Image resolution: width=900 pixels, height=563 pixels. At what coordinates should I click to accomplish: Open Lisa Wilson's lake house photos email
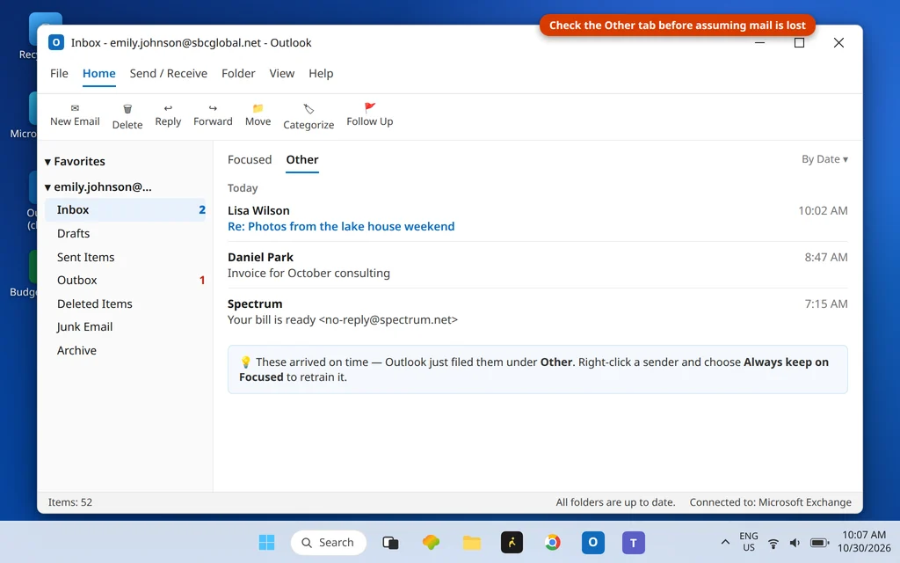point(537,218)
